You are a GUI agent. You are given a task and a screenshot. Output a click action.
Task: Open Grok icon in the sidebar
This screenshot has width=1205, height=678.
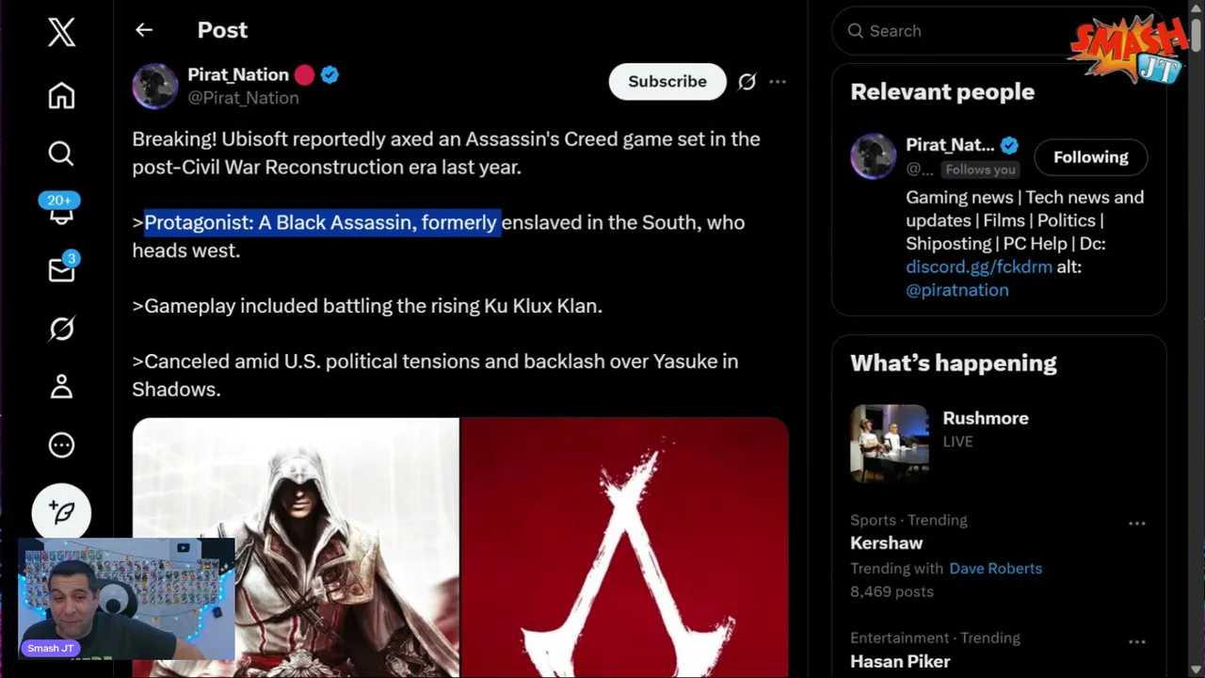click(x=61, y=329)
